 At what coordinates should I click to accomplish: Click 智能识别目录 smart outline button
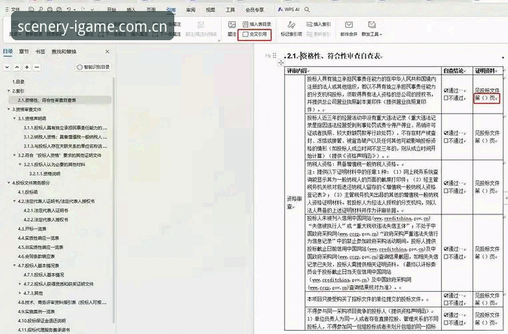93,67
